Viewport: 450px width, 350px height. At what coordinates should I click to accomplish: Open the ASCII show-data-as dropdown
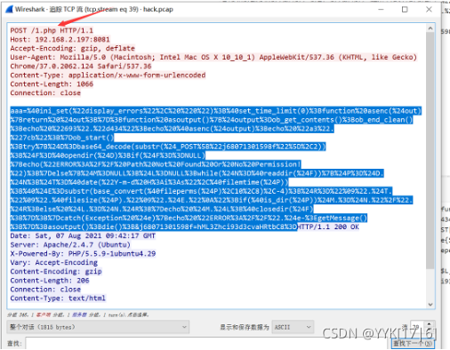pyautogui.click(x=293, y=327)
